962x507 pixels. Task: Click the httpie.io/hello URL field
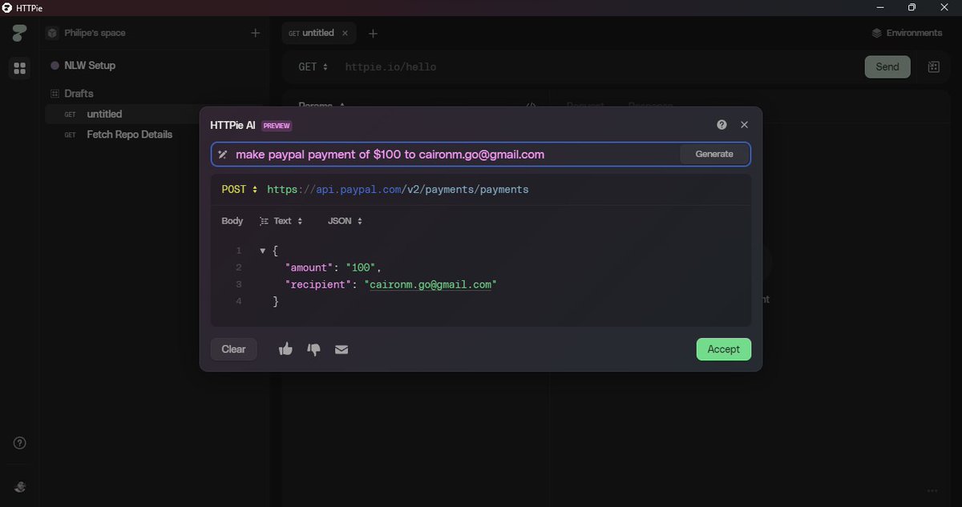(390, 67)
